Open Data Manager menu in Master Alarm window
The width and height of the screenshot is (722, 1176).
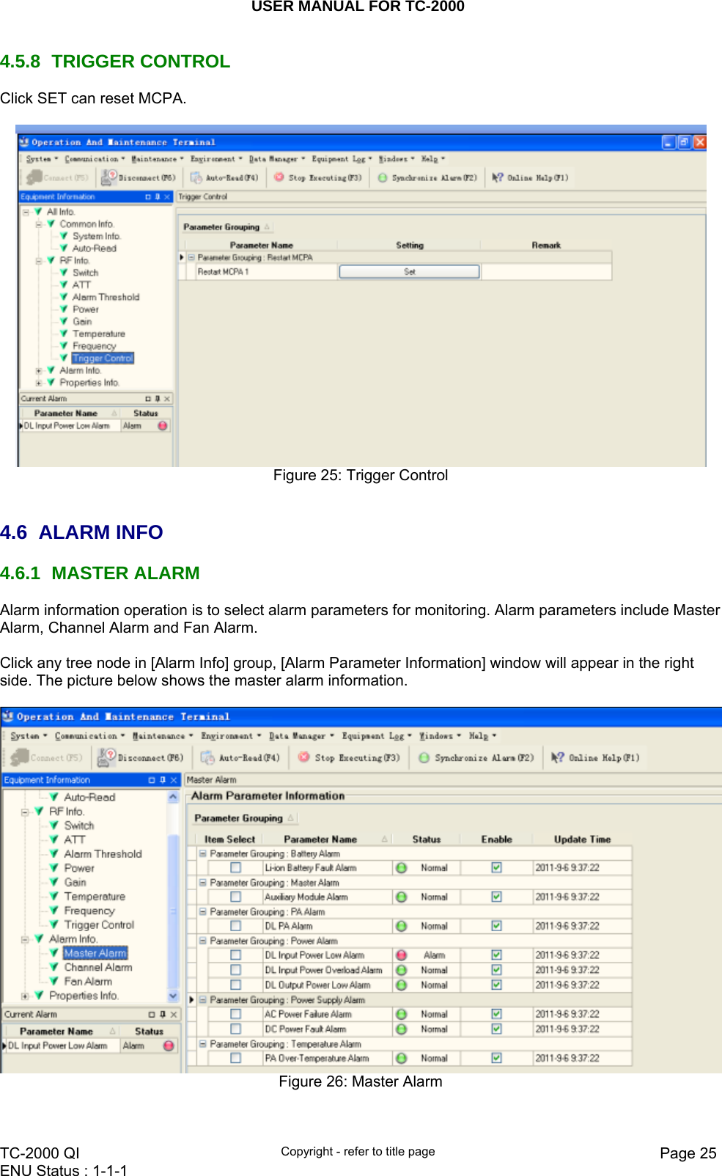301,736
